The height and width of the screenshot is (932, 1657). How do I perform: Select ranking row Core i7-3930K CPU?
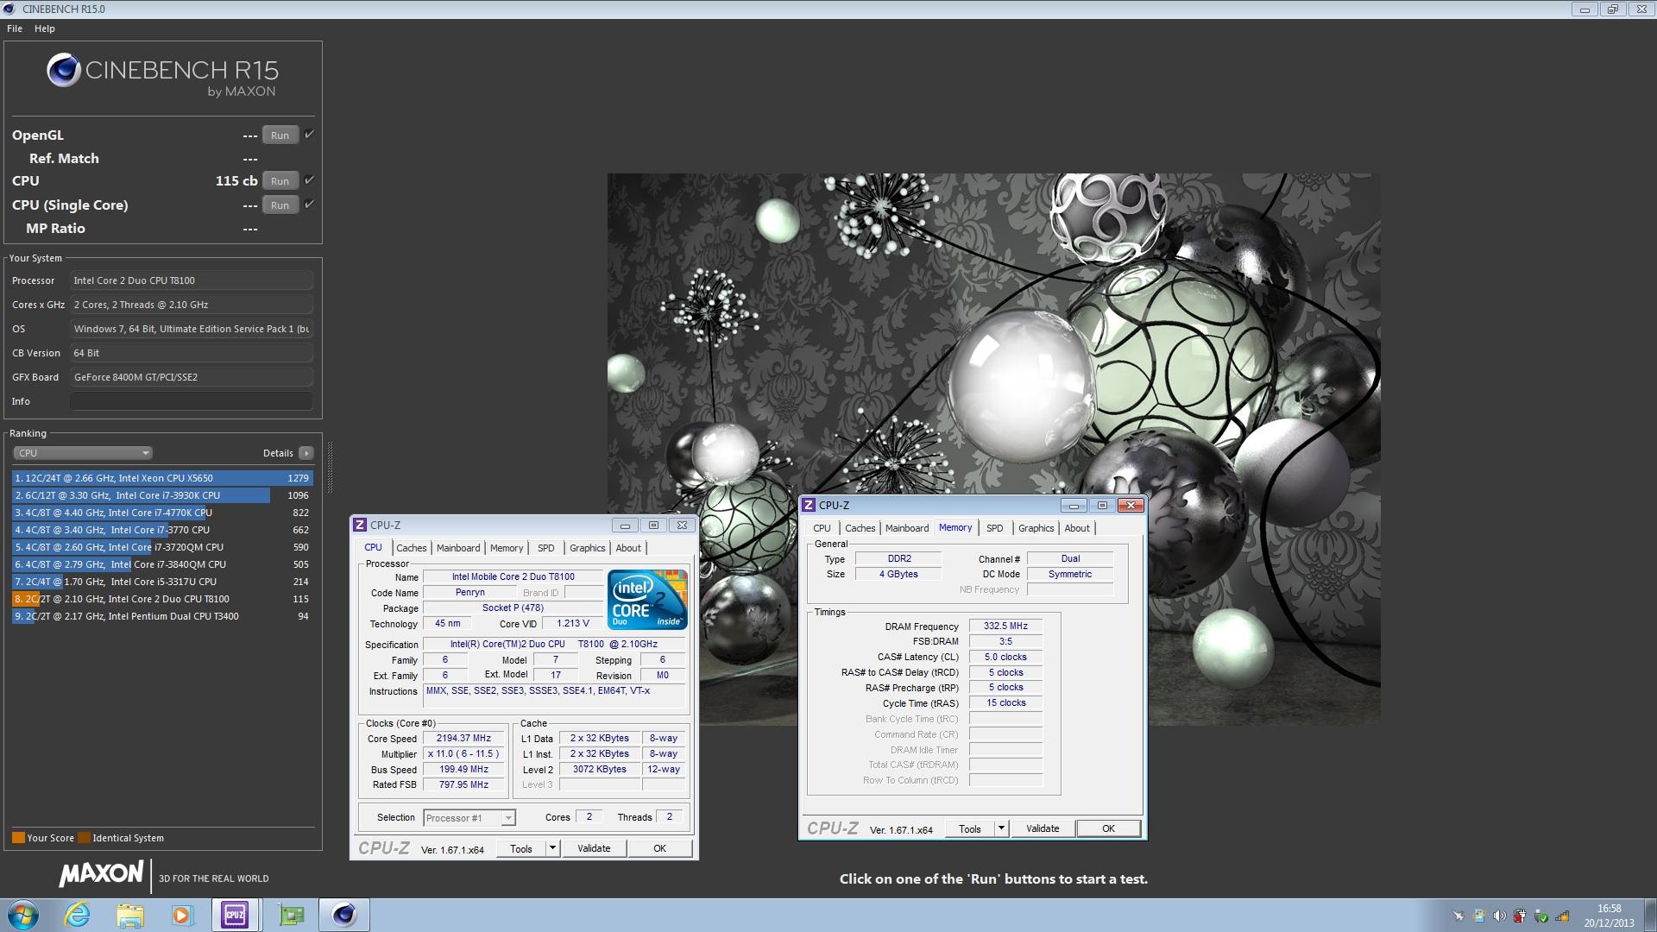click(162, 495)
